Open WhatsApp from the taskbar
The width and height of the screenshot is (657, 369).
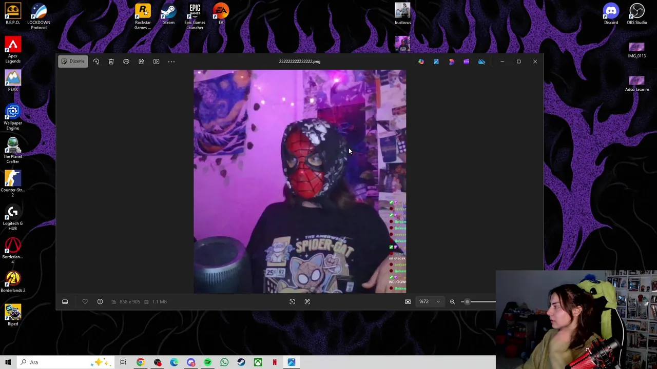pyautogui.click(x=224, y=362)
